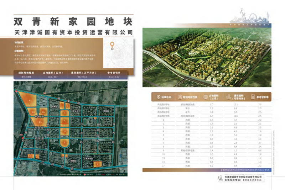The image size is (285, 190).
Task: Click the 商品房1号地 row name
Action: click(x=164, y=105)
